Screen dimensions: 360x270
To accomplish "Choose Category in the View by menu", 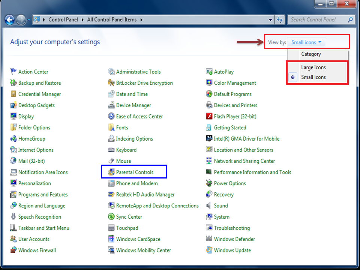I will (311, 54).
